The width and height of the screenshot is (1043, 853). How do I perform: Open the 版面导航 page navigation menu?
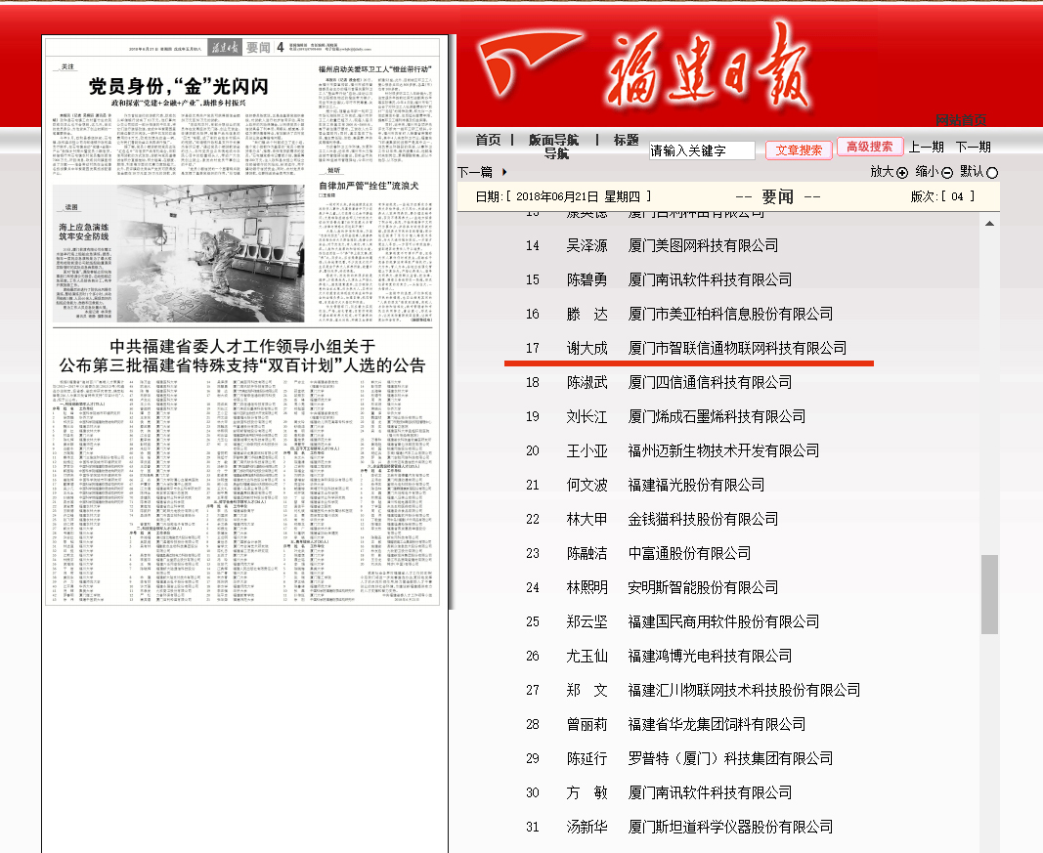pyautogui.click(x=554, y=140)
